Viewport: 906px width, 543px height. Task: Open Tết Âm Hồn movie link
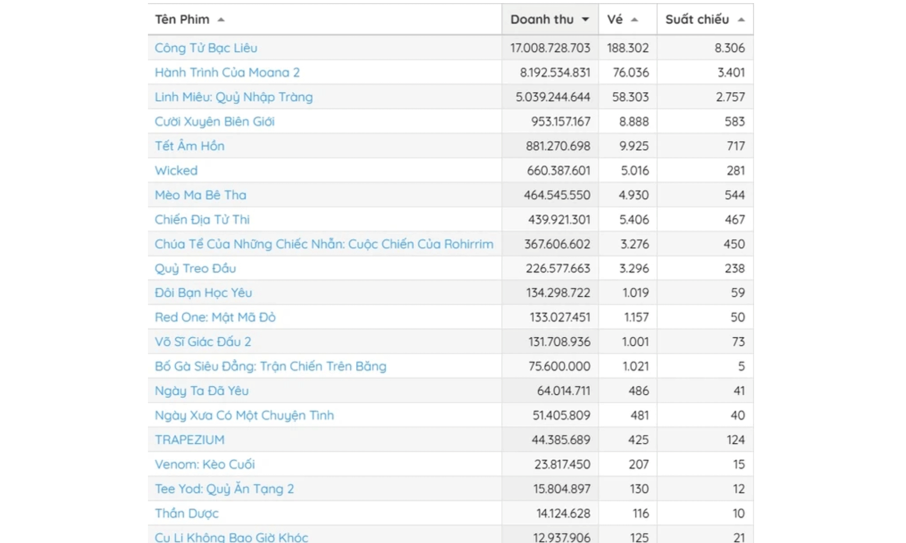pos(189,146)
